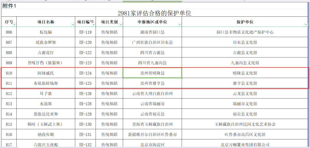Open the 保护单位 column filter dropdown

point(306,25)
